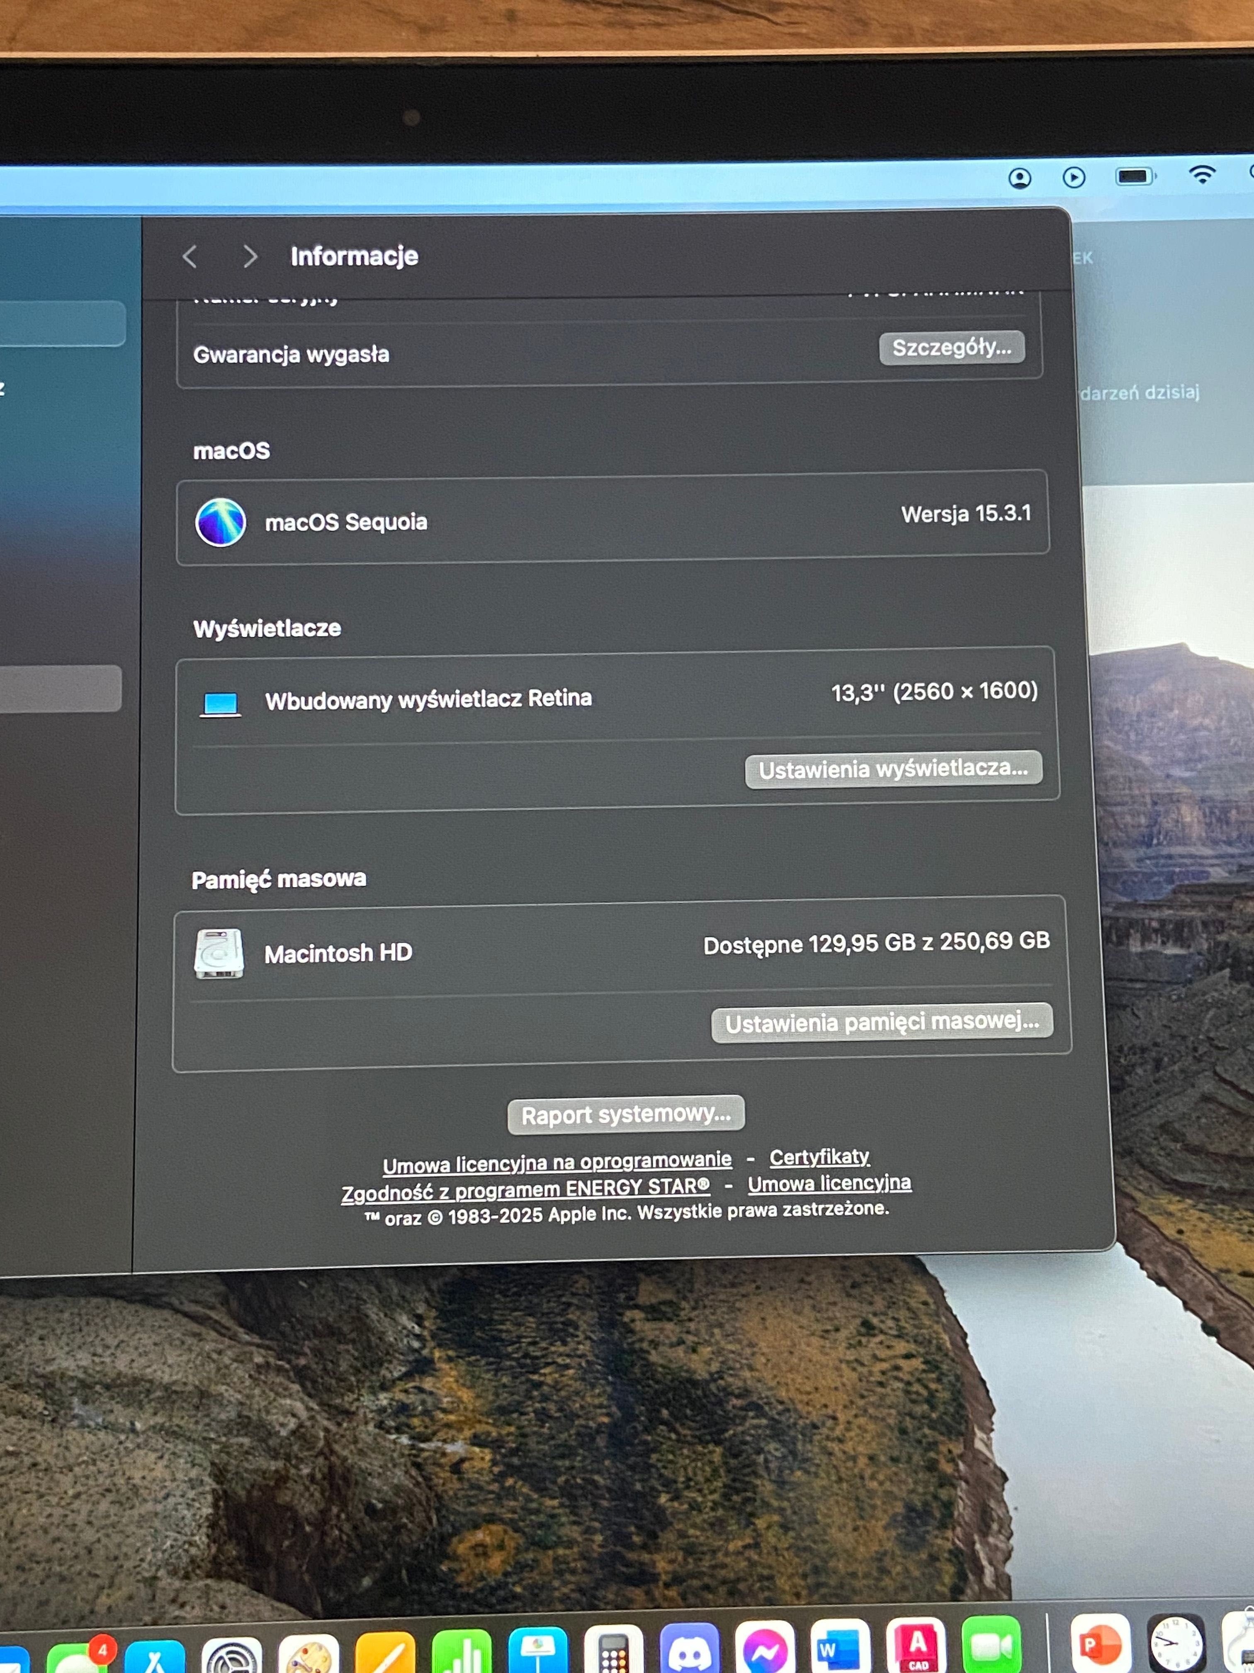Click Raport systemowy... button
Viewport: 1254px width, 1673px height.
coord(626,1115)
